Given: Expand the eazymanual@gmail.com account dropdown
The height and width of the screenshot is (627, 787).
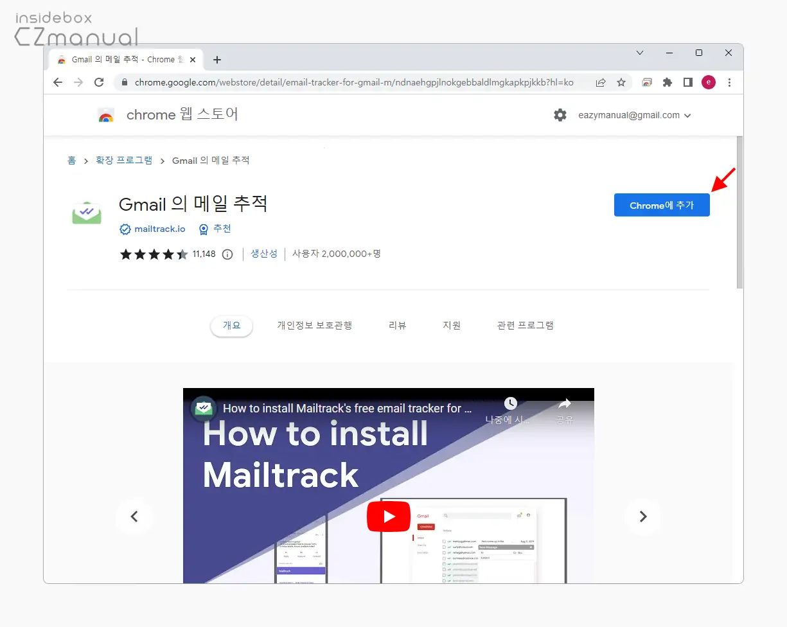Looking at the screenshot, I should click(x=635, y=116).
